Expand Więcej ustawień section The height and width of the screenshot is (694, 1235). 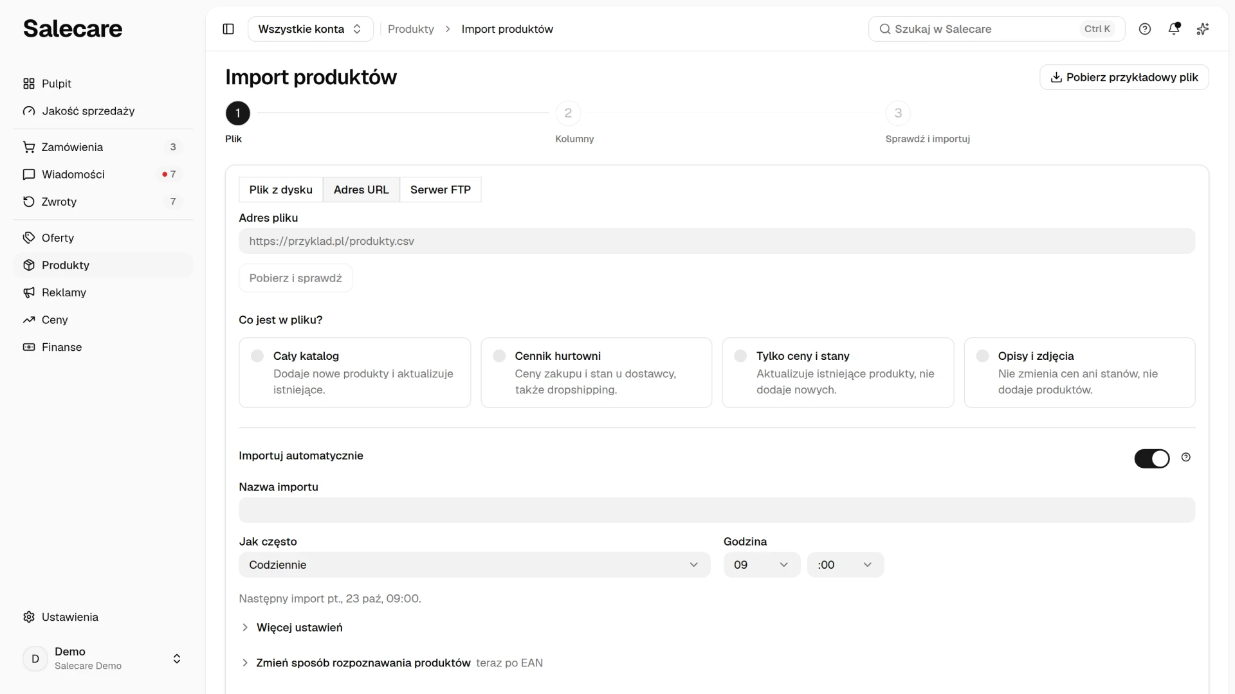pos(291,628)
